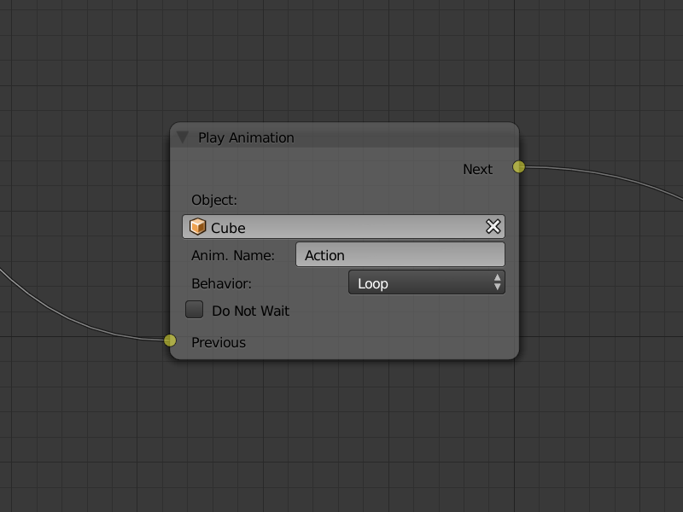Click the Anim. Name: label
The image size is (683, 512).
(x=233, y=255)
